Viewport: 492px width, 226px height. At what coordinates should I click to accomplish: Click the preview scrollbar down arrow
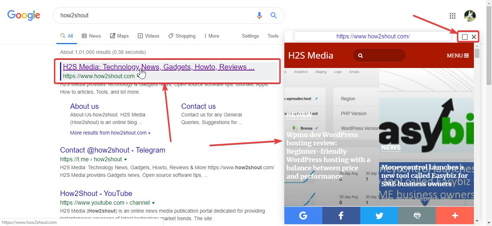coord(477,221)
